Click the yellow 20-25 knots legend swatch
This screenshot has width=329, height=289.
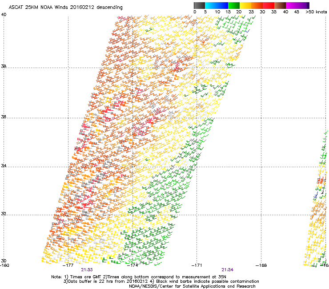[x=245, y=5]
